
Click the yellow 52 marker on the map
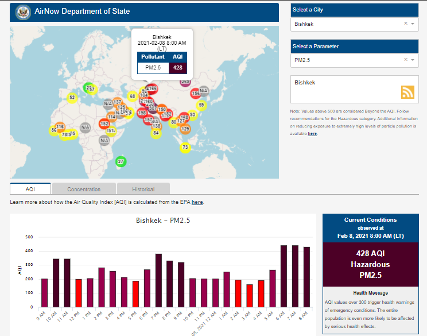pos(72,98)
